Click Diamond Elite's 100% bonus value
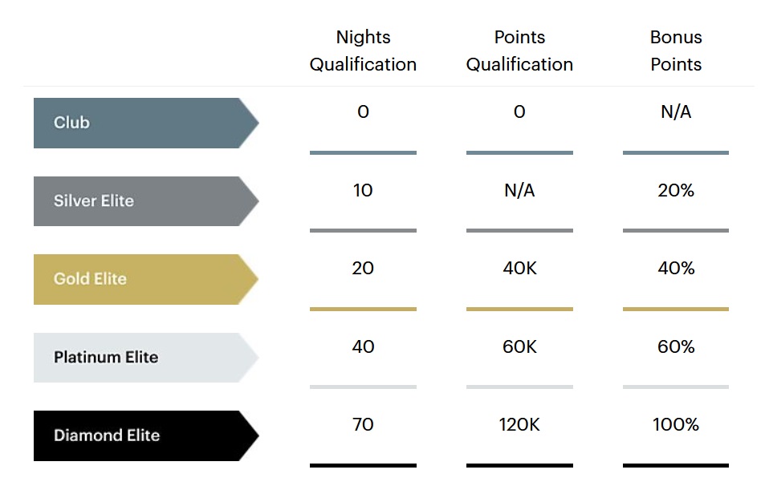This screenshot has height=490, width=765. pos(676,424)
